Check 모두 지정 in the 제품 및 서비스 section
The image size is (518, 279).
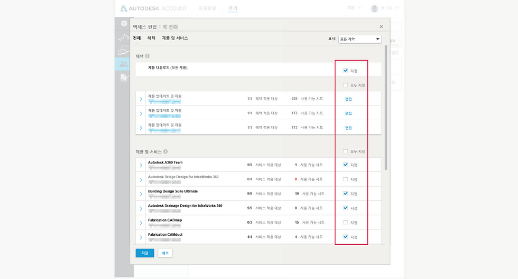346,151
